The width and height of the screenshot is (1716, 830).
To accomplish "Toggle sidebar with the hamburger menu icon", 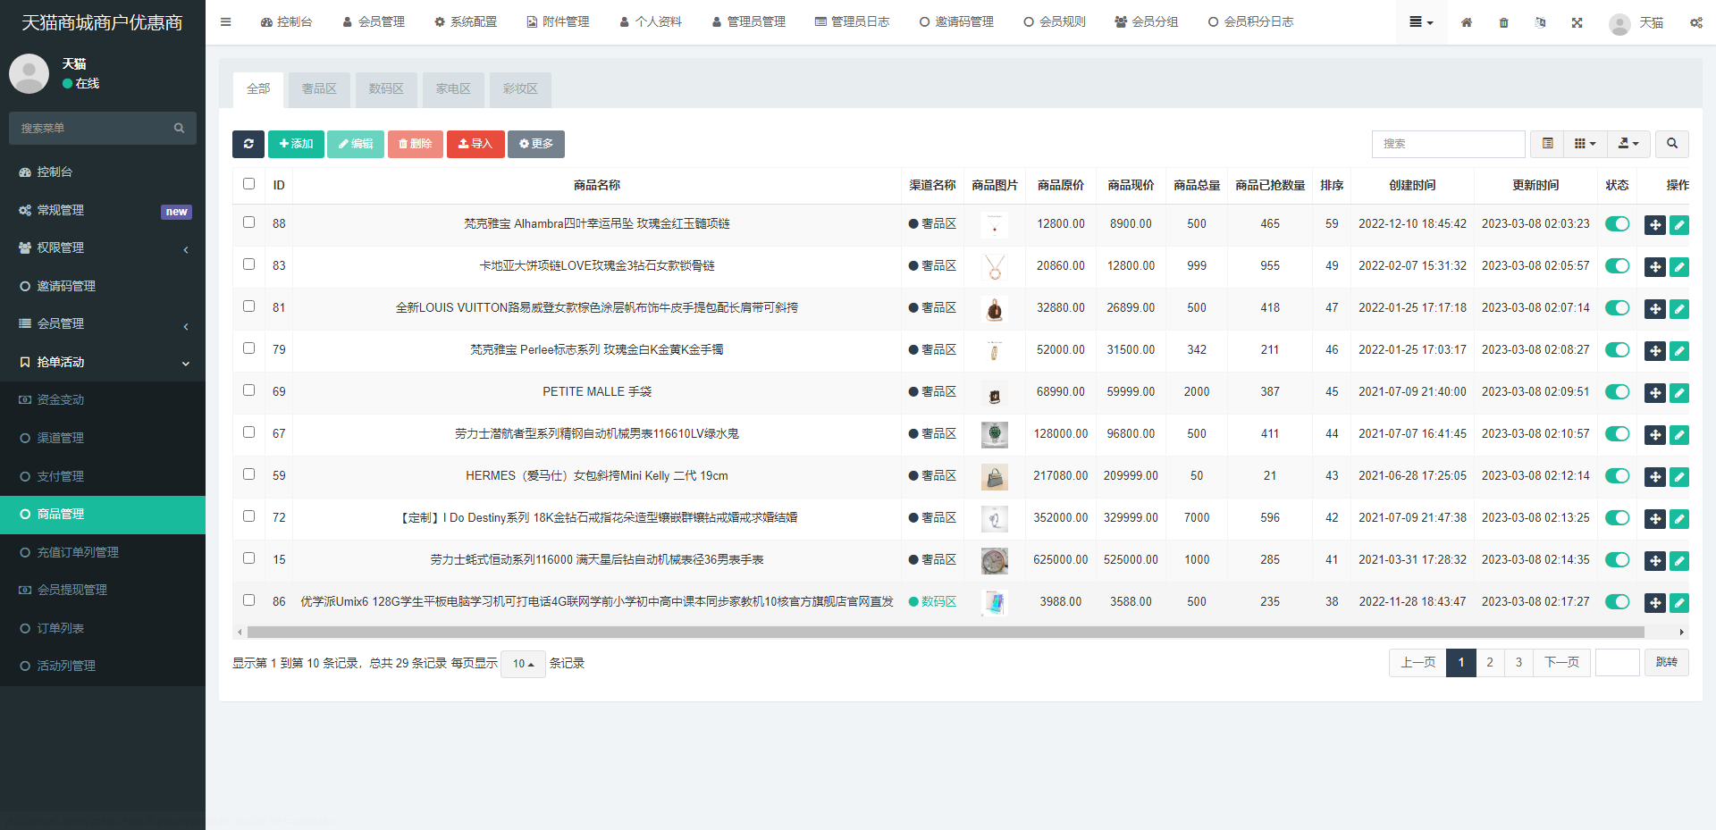I will coord(225,22).
